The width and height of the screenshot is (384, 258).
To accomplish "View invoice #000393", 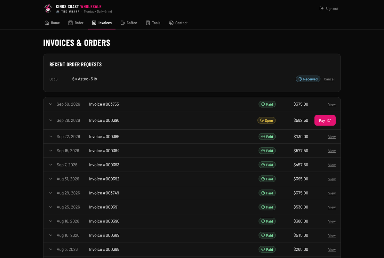I will click(x=332, y=165).
